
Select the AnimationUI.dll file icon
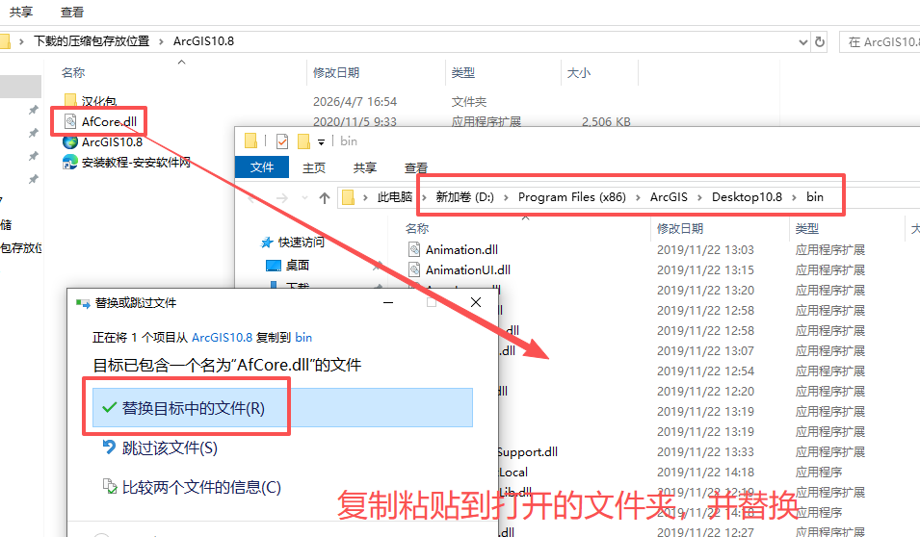click(414, 269)
